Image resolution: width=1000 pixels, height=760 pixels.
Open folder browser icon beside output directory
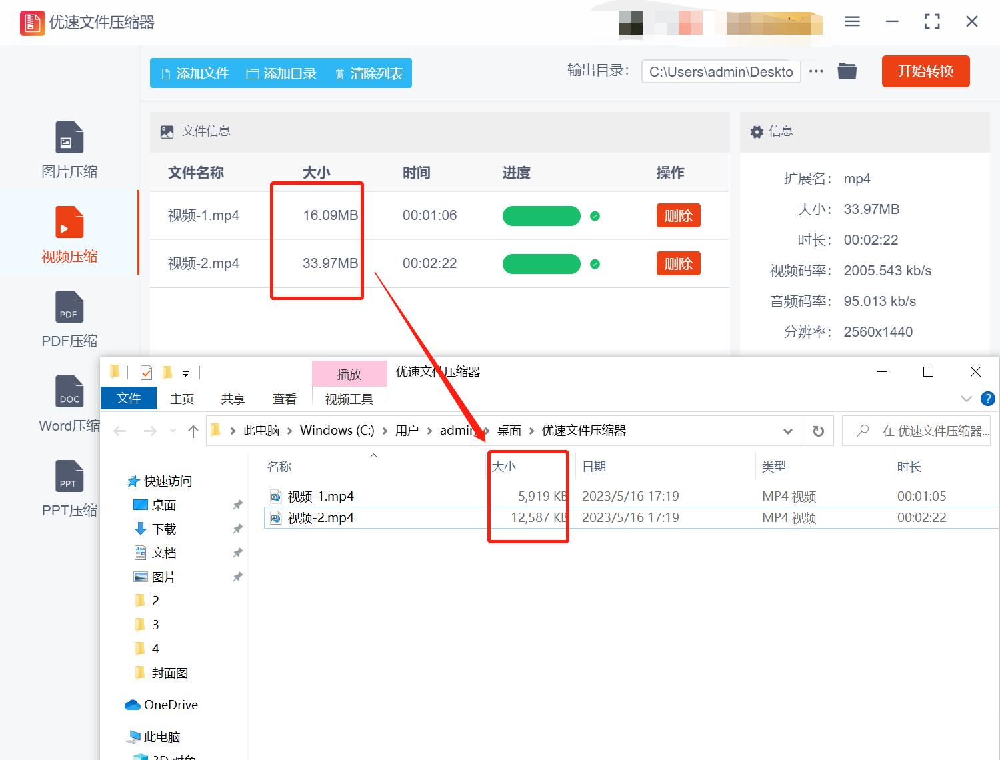point(847,71)
